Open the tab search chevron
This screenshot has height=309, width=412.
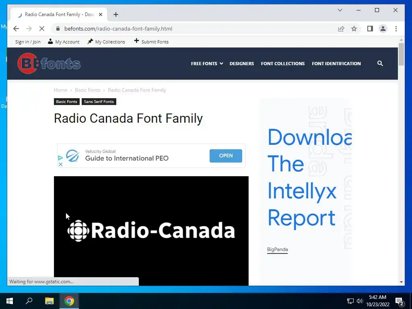340,10
